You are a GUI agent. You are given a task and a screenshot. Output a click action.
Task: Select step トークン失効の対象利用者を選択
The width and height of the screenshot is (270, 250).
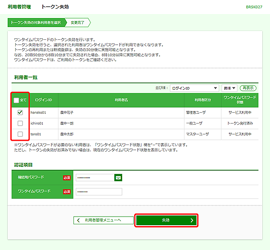[x=37, y=23]
